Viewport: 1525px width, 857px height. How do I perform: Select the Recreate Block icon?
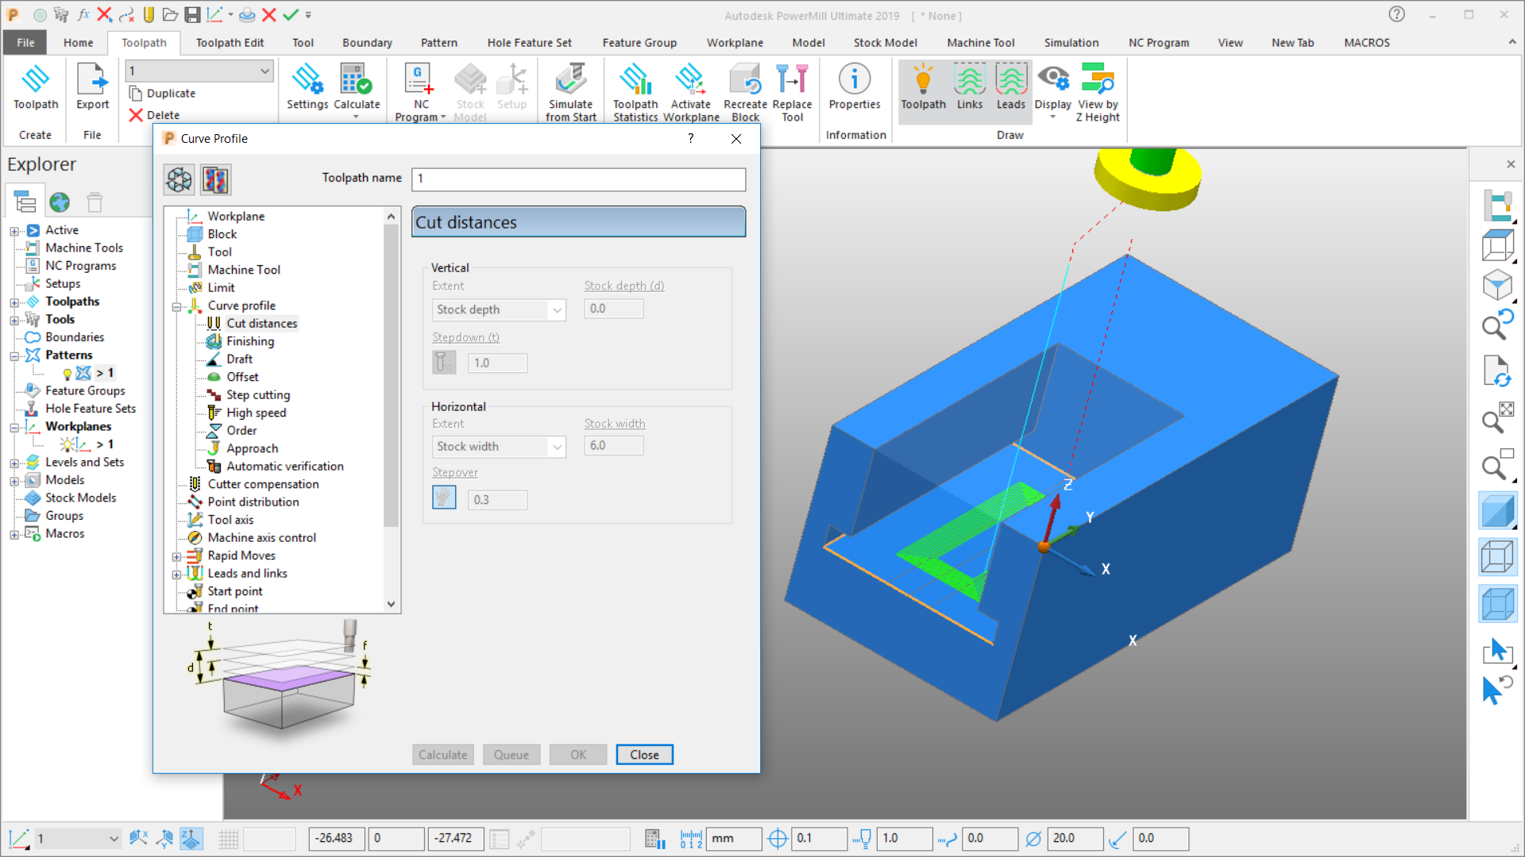pyautogui.click(x=745, y=90)
